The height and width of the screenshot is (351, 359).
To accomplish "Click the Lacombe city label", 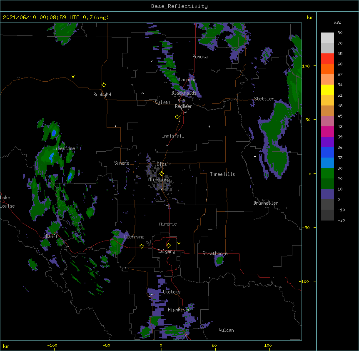I will (x=187, y=80).
